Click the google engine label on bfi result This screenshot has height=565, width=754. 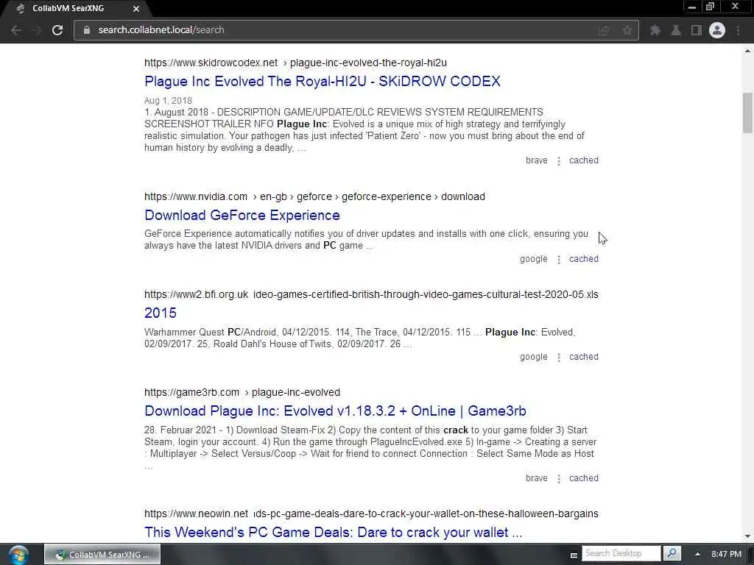coord(533,357)
